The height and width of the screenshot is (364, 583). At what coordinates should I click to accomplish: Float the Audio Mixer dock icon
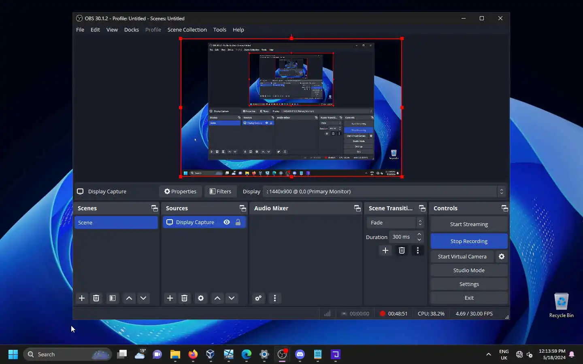357,208
